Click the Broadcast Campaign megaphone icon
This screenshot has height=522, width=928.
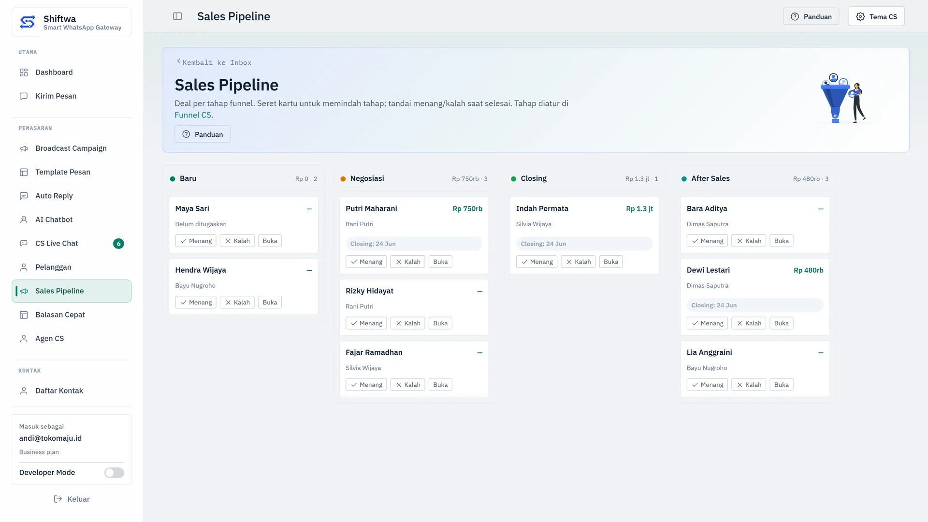[x=24, y=148]
